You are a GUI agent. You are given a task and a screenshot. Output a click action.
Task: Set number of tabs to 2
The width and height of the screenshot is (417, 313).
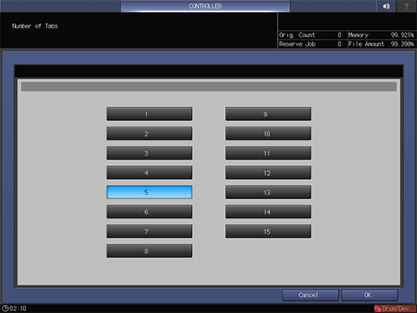[x=149, y=134]
